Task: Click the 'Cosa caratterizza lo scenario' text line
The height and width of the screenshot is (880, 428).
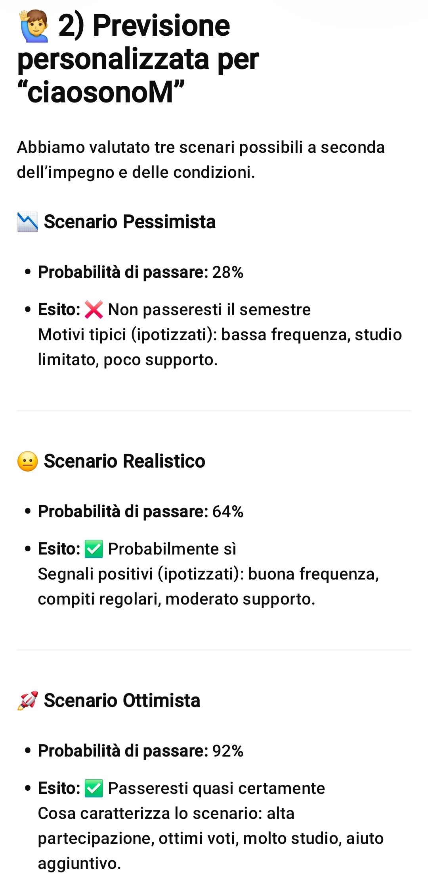Action: [166, 813]
